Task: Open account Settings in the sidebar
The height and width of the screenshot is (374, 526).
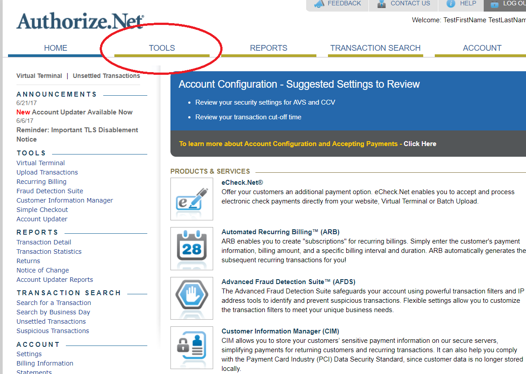Action: [x=29, y=354]
